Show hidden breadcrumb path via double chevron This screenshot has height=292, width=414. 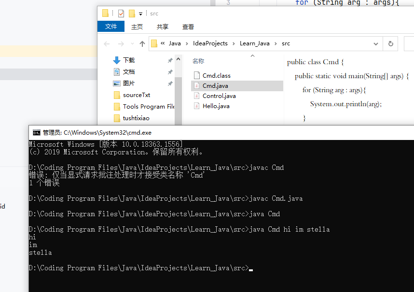click(x=163, y=43)
